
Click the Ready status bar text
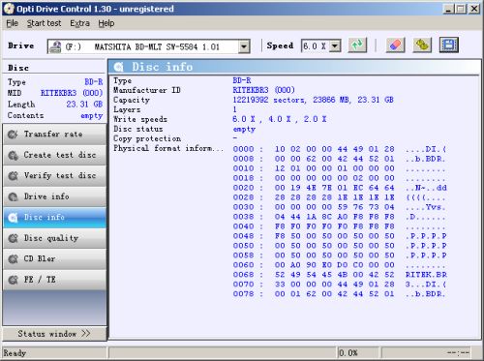click(x=15, y=353)
